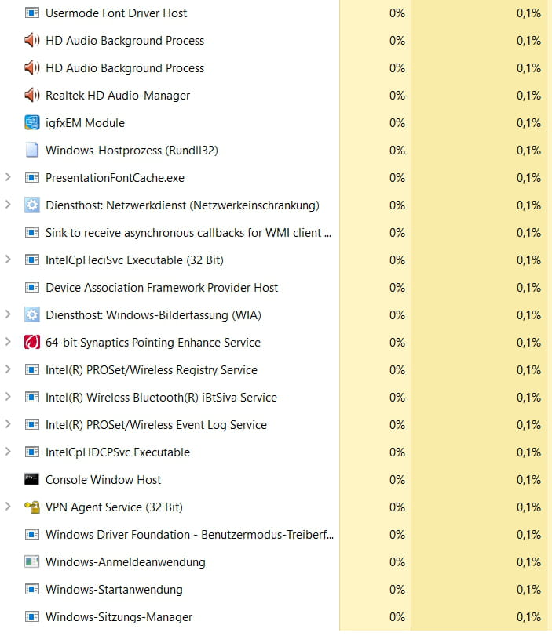The image size is (552, 636).
Task: Select the Windows-Hostprozess (Rundll32) process name
Action: 132,151
